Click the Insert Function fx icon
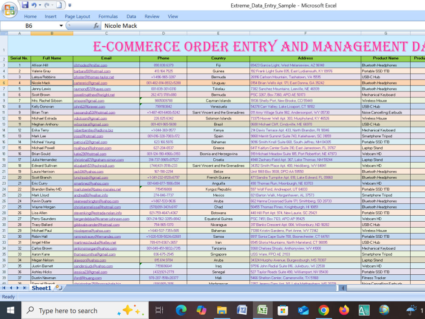 (x=96, y=26)
